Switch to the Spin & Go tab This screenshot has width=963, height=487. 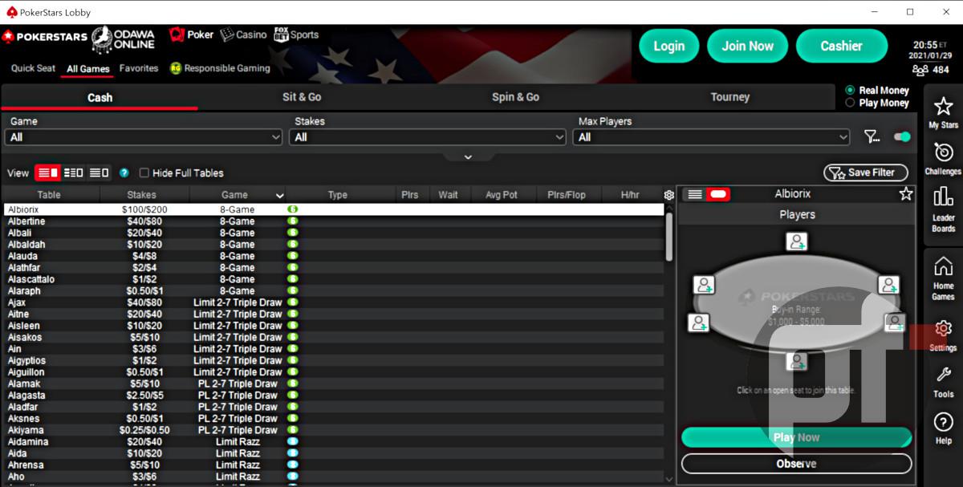pos(515,97)
